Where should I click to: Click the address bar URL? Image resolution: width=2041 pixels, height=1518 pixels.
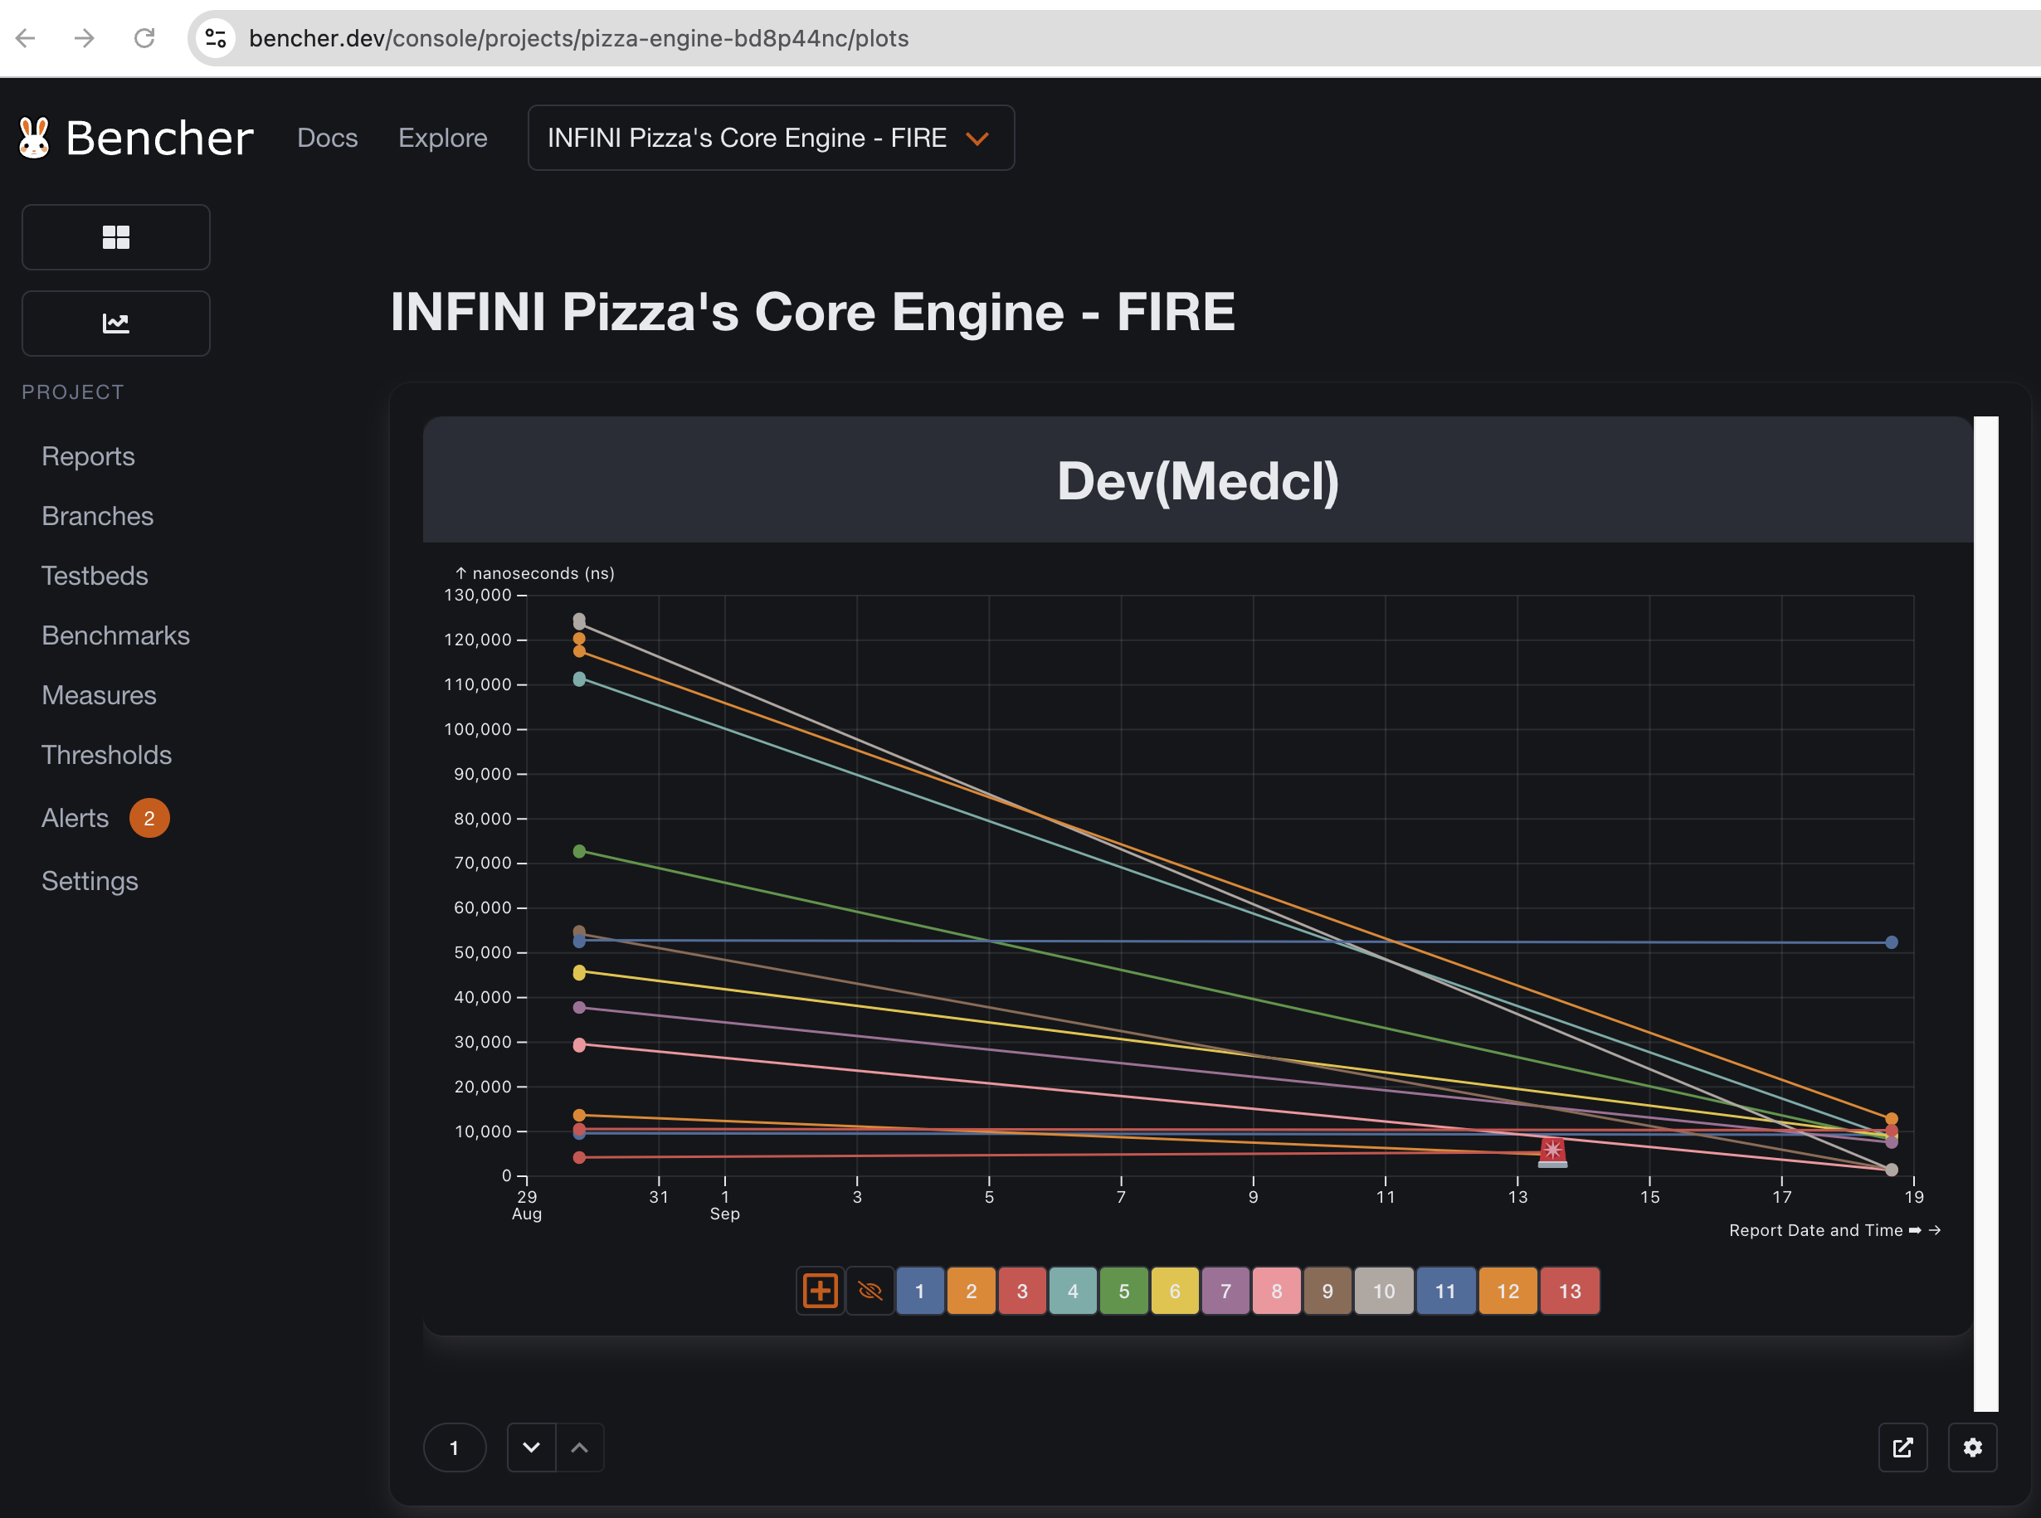click(x=579, y=37)
